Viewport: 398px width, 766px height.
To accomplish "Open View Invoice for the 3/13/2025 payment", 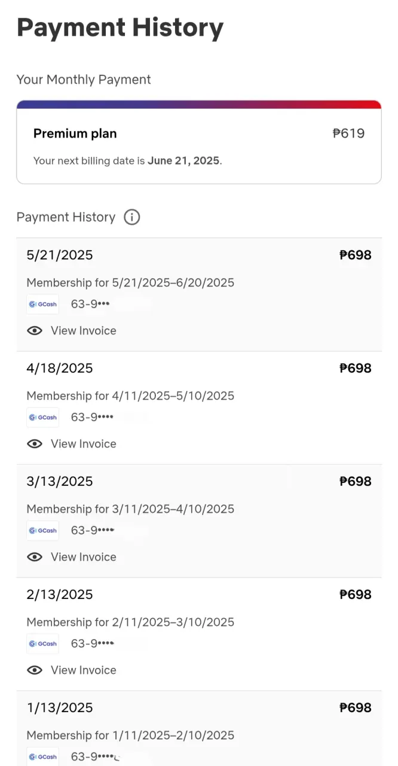I will (84, 557).
